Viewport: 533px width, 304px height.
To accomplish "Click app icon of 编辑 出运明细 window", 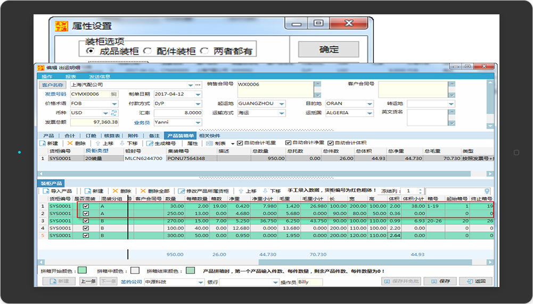I will coord(41,67).
